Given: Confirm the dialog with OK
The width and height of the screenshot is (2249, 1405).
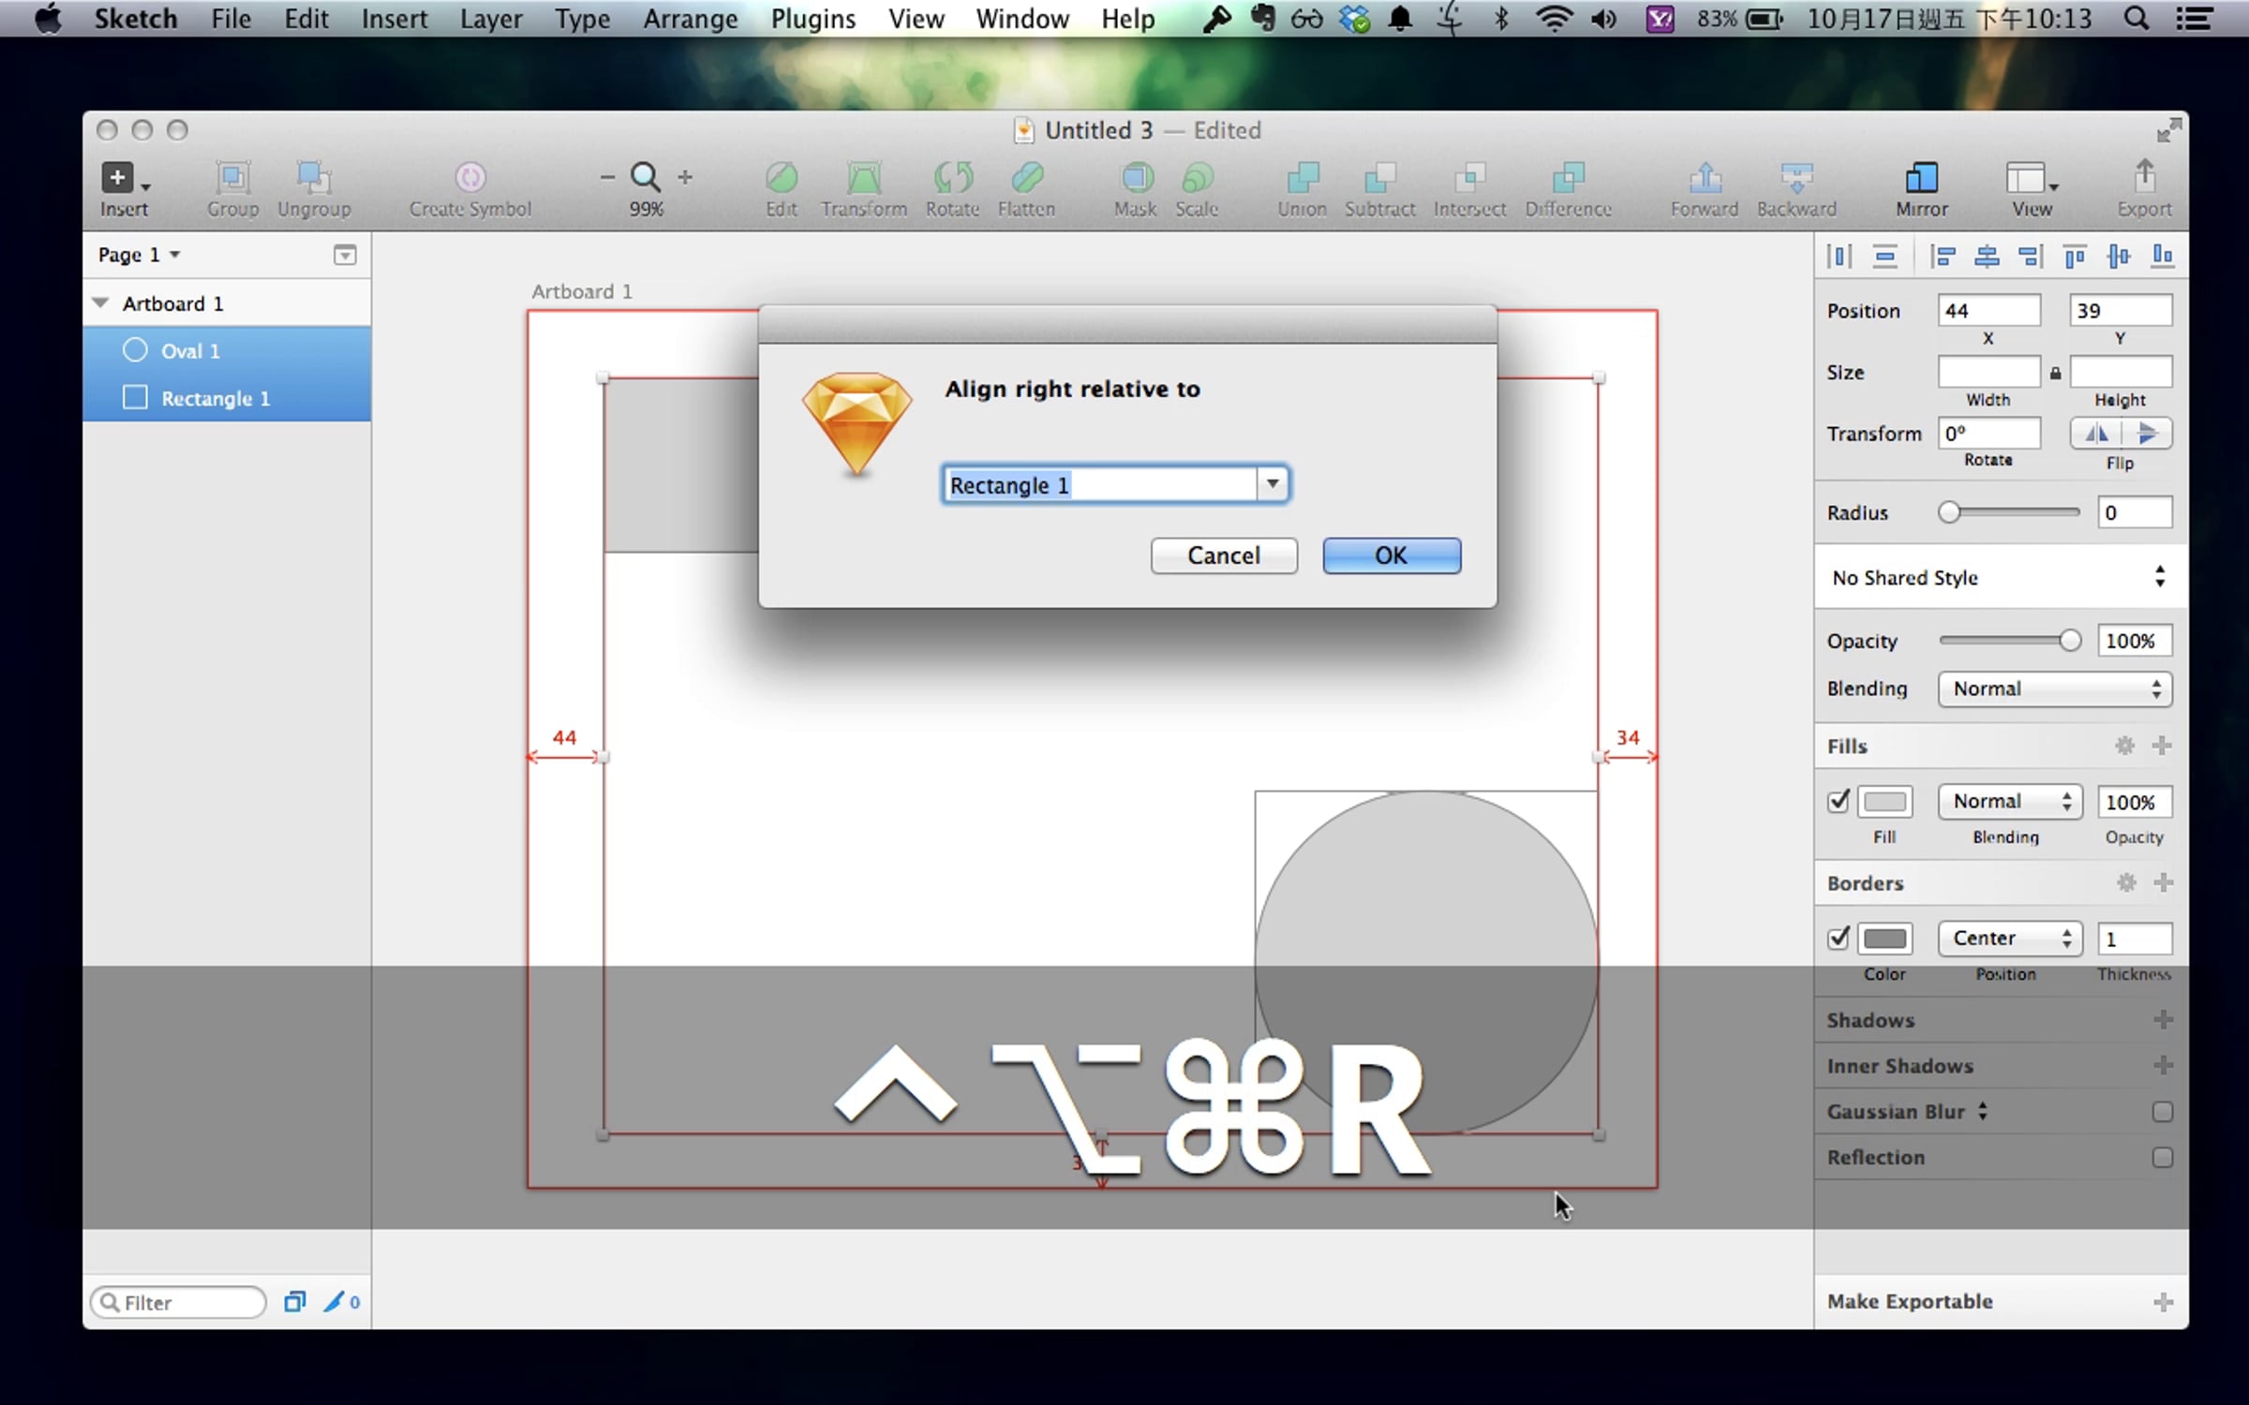Looking at the screenshot, I should pos(1392,555).
